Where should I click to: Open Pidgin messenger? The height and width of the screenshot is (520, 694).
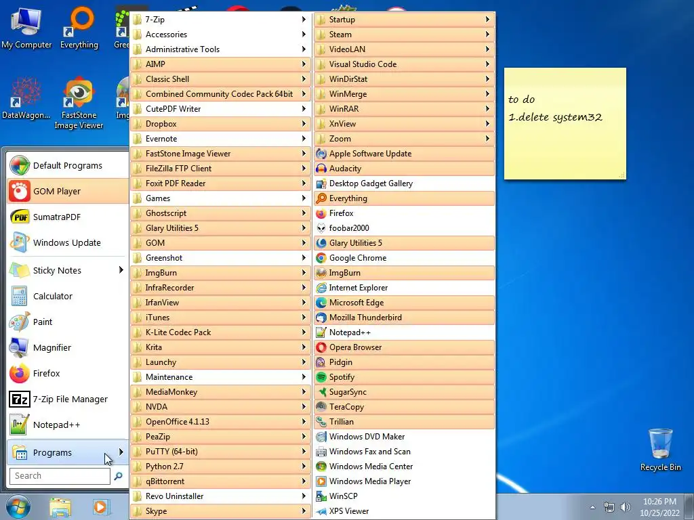coord(404,362)
